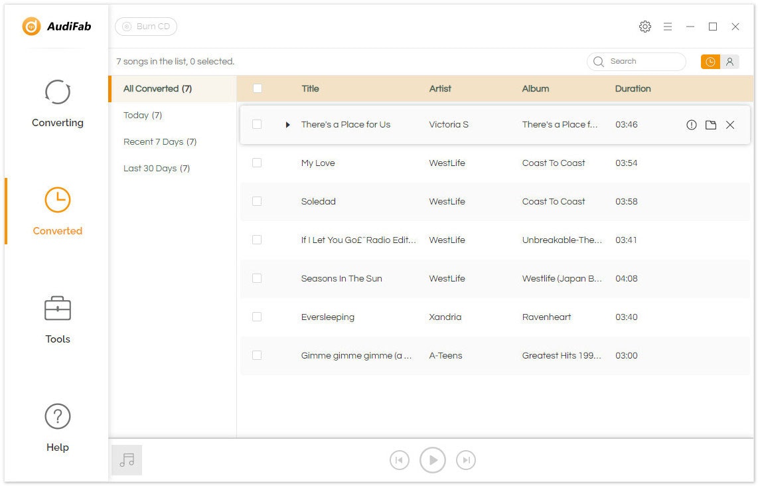
Task: Select the My Love song title
Action: [318, 163]
